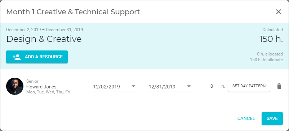Click Howard Jones's profile photo
The image size is (289, 131).
click(15, 86)
